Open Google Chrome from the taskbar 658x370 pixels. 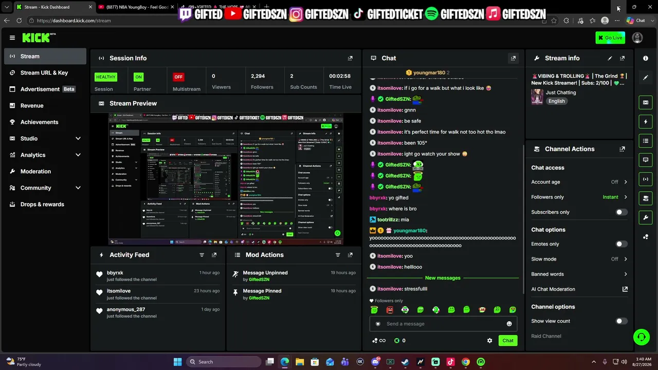[465, 362]
